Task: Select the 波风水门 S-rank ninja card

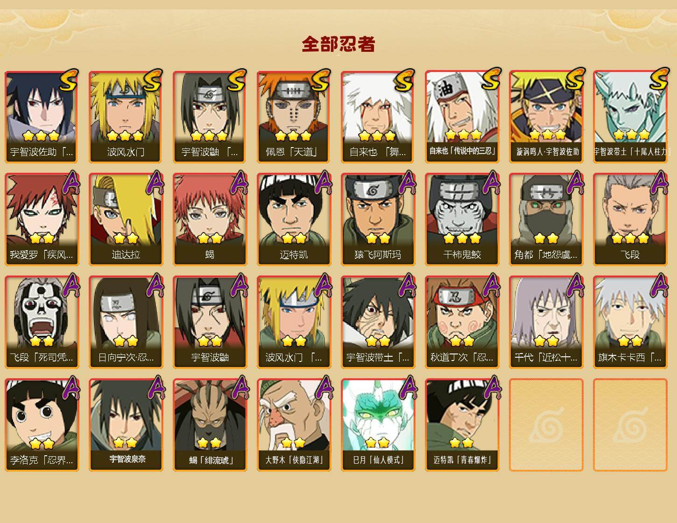Action: pos(126,117)
